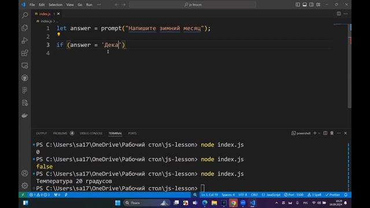Open Customize Layout icon in title bar
The height and width of the screenshot is (208, 370).
point(319,5)
